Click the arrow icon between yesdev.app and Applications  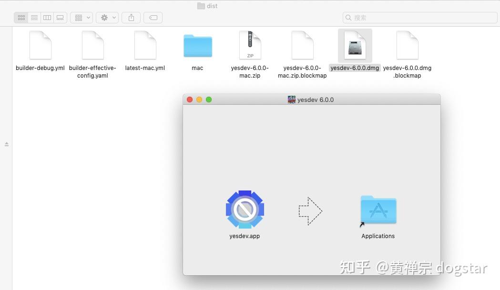(x=310, y=210)
